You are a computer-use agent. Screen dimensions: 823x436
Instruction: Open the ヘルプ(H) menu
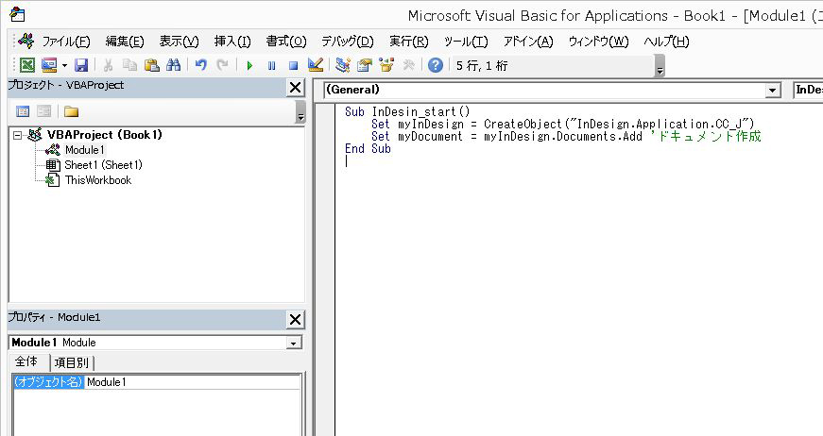coord(666,41)
